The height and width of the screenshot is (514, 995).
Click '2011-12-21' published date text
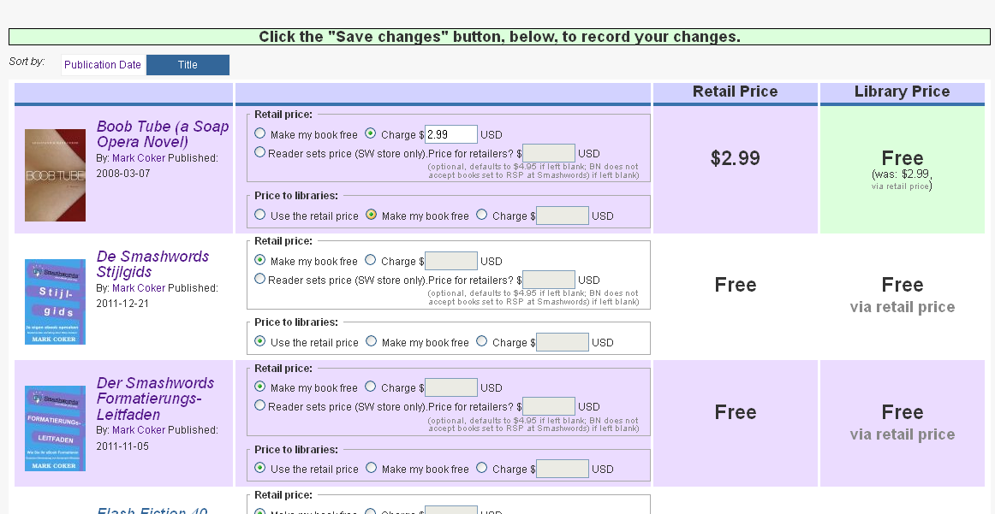(x=122, y=304)
